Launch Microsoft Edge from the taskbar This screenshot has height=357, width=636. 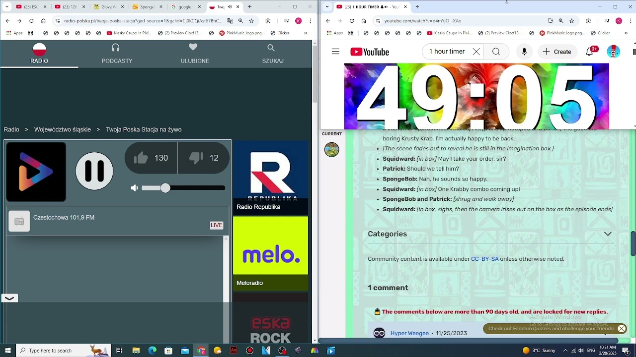(152, 351)
